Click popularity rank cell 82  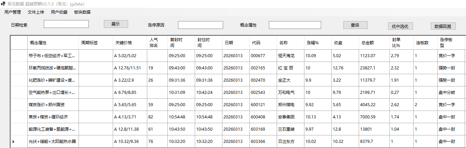(157, 117)
